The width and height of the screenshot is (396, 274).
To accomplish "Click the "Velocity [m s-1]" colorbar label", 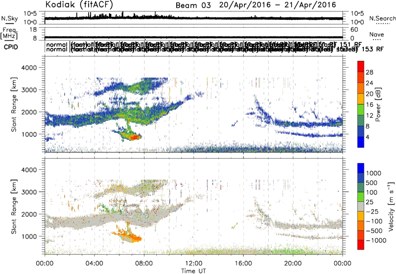I will (391, 206).
